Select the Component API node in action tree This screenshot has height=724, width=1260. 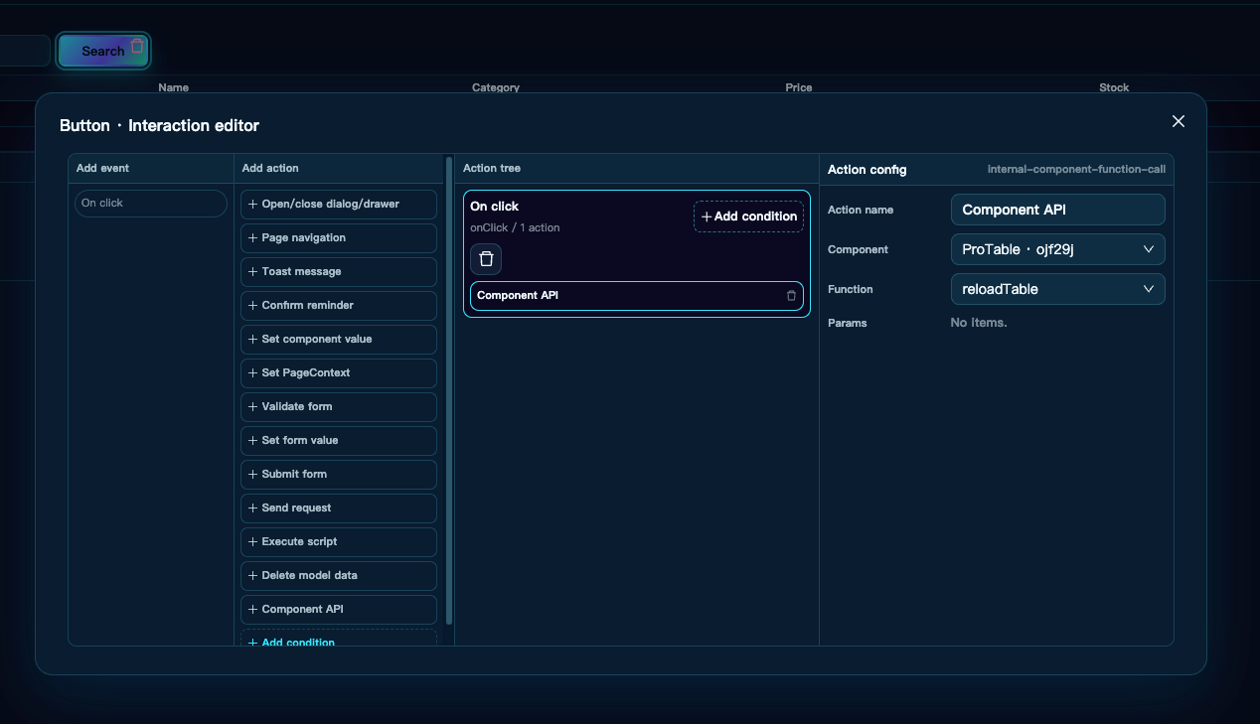[636, 296]
